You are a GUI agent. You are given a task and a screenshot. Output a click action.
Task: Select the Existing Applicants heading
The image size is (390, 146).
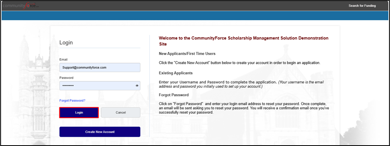(x=176, y=73)
